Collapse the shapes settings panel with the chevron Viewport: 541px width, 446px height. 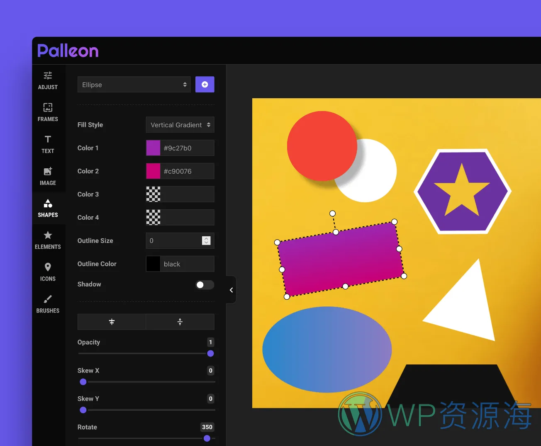pyautogui.click(x=231, y=290)
